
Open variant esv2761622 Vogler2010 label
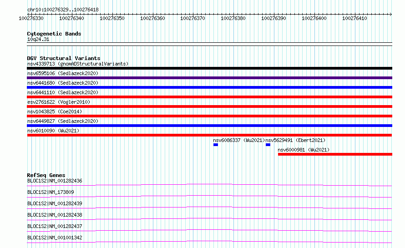59,102
